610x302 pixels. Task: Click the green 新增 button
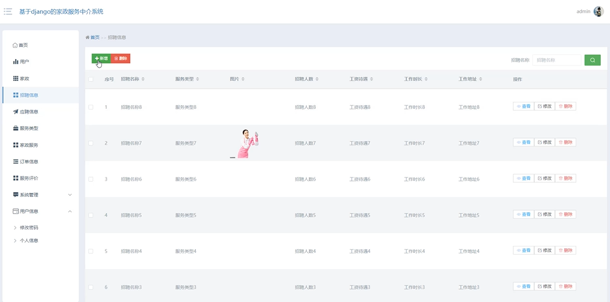(x=101, y=58)
